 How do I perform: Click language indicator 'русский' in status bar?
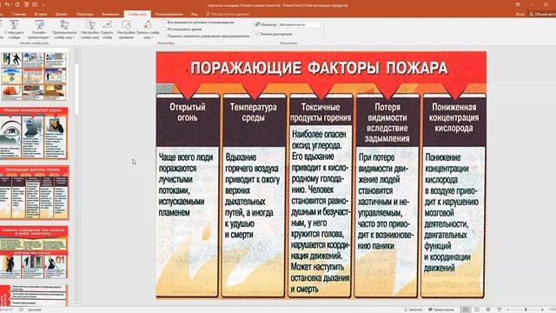tap(35, 310)
